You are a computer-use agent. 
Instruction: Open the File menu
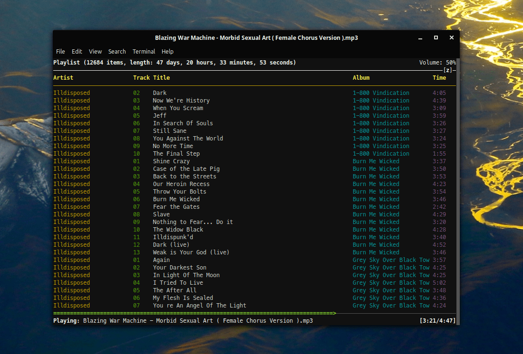(x=60, y=51)
